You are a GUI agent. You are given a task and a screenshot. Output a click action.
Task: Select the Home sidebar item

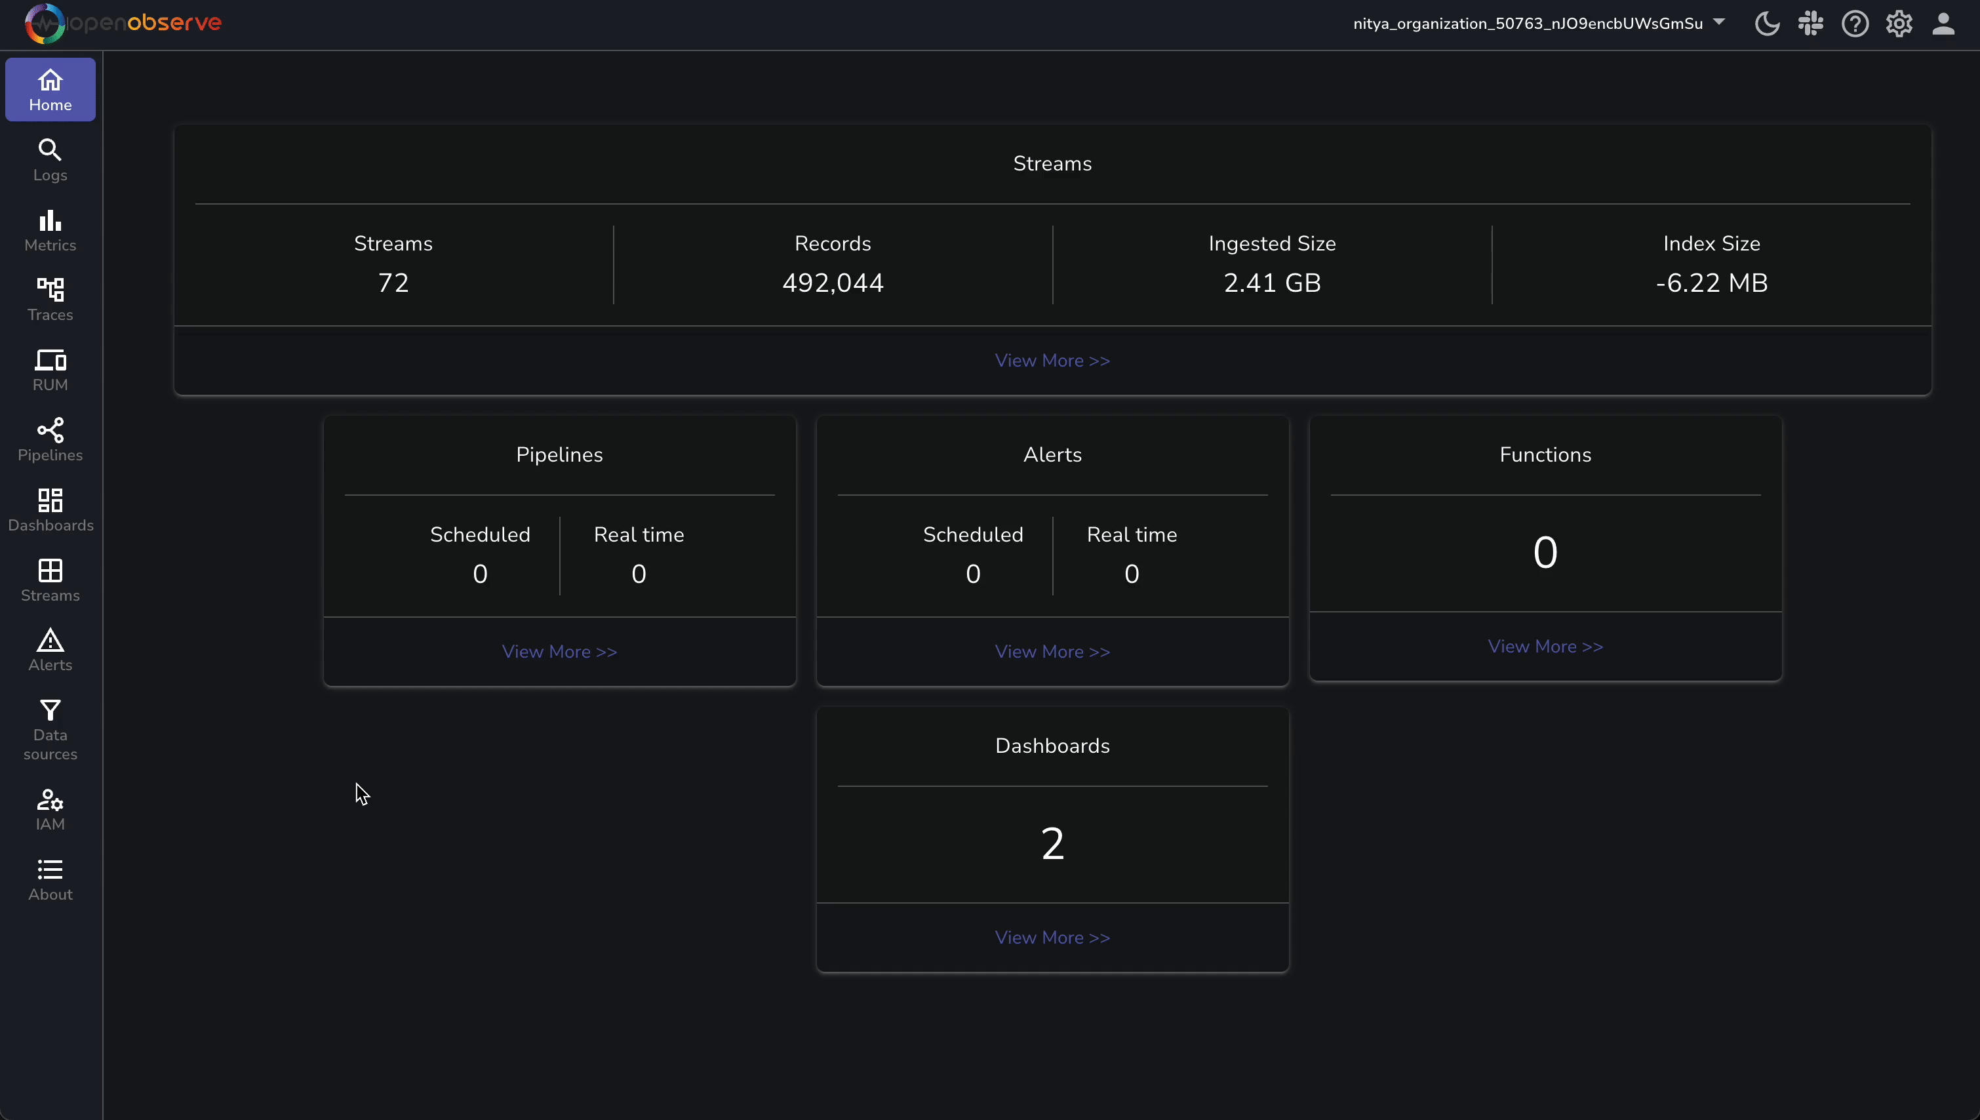50,90
